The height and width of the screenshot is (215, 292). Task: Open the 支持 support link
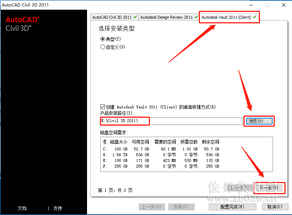58,208
